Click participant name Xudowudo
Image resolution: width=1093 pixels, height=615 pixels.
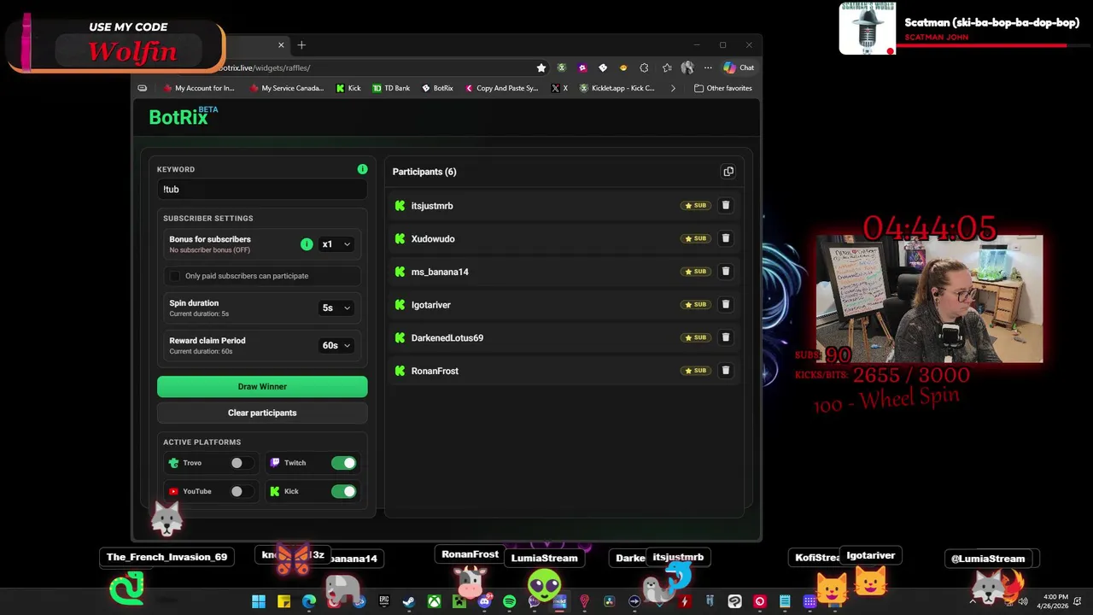click(433, 239)
